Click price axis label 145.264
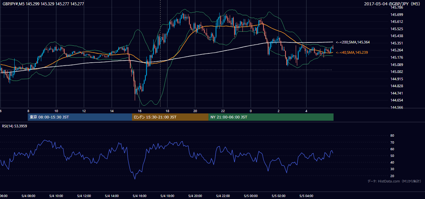Image resolution: width=425 pixels, height=199 pixels. coord(396,50)
